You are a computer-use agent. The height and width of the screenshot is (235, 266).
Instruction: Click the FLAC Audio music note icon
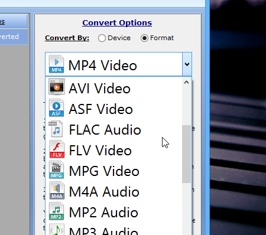[56, 129]
